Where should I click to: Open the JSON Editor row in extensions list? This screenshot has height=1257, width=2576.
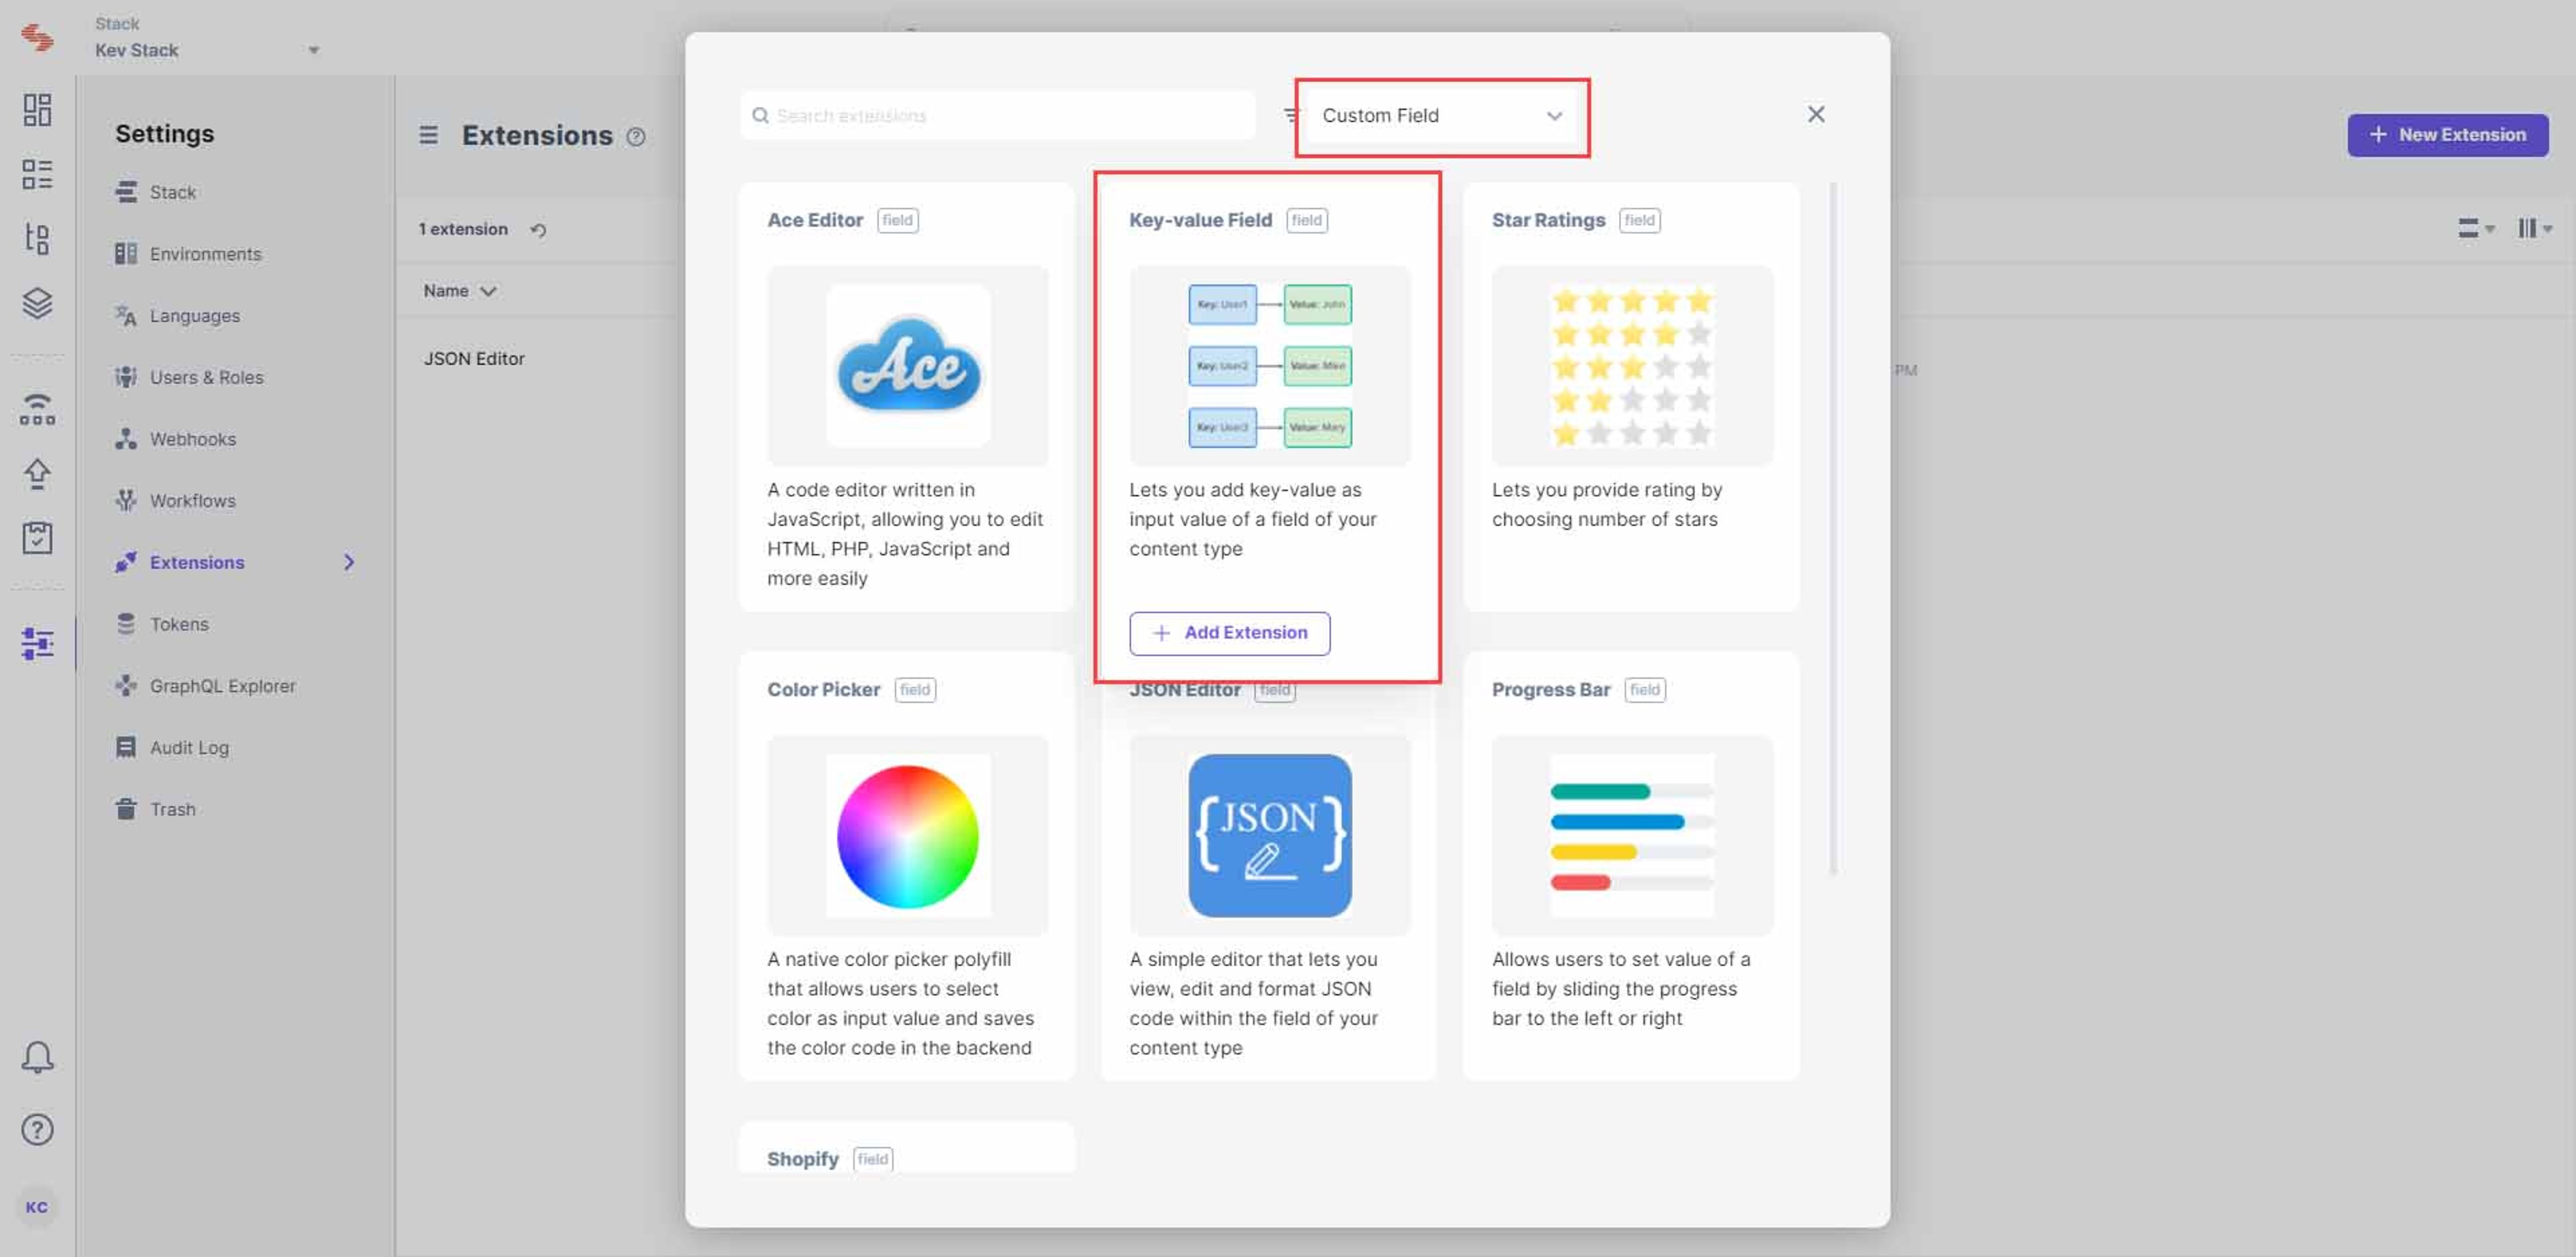[x=474, y=358]
